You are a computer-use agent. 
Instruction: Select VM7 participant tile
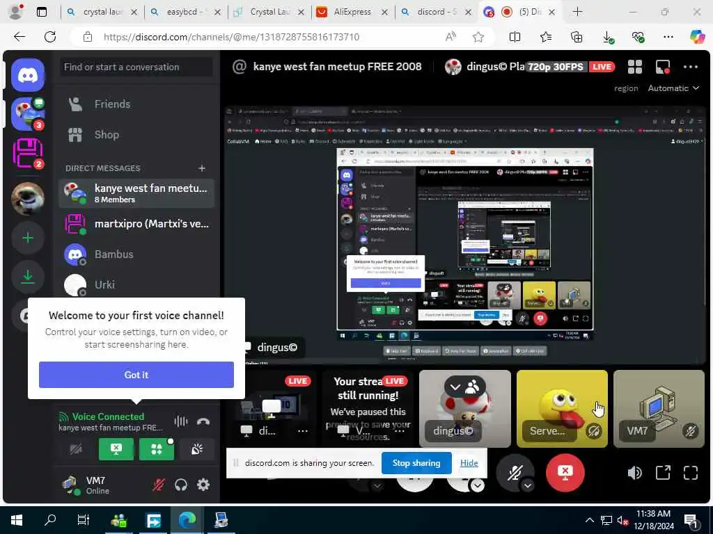click(x=659, y=409)
